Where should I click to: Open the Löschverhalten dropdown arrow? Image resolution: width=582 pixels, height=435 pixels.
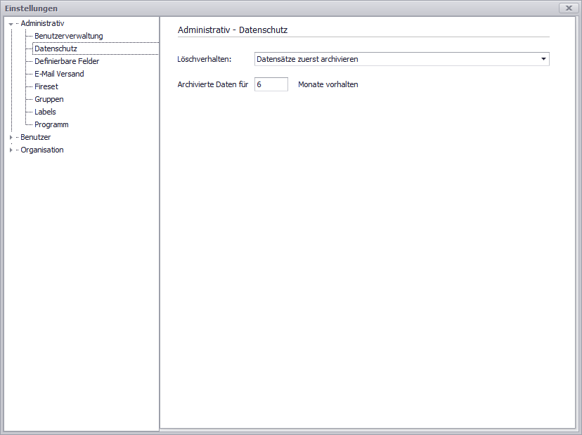(x=543, y=59)
